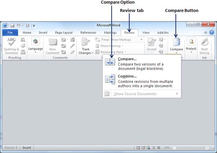Image resolution: width=217 pixels, height=153 pixels.
Task: Click the Zoom In plus button
Action: (x=207, y=148)
